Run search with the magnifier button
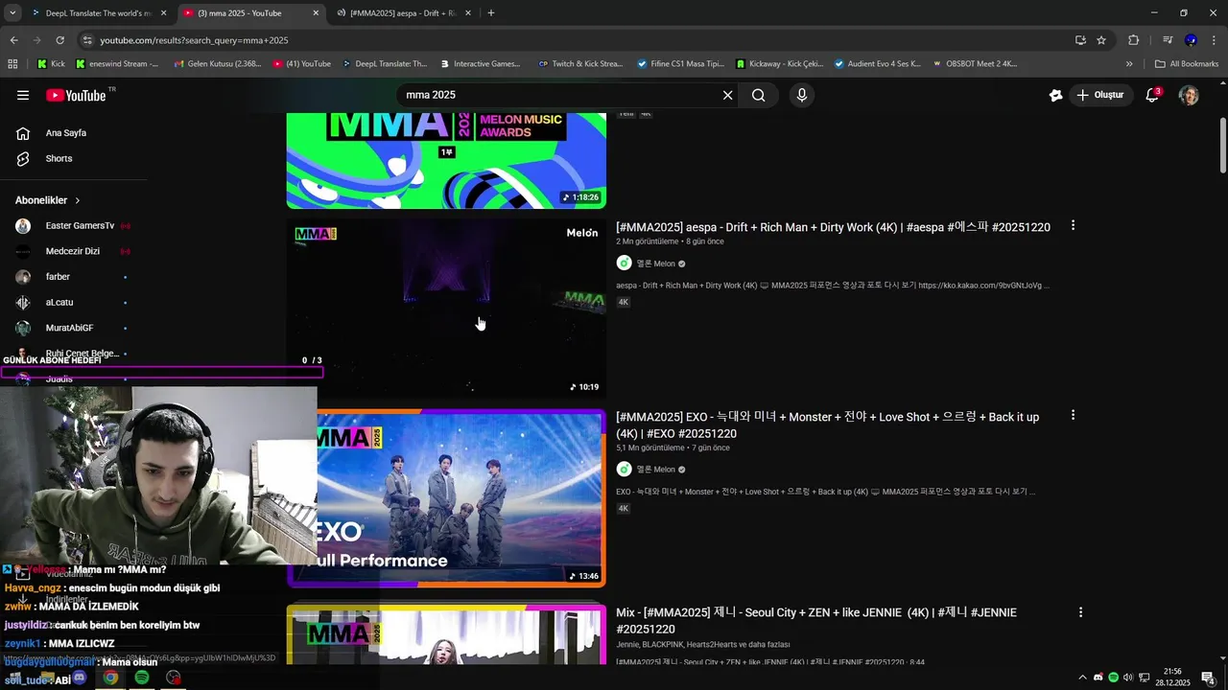Image resolution: width=1228 pixels, height=690 pixels. [x=759, y=95]
